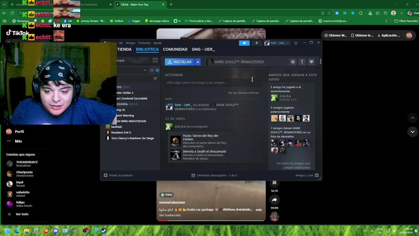Click the Pacto Siervo del Rey achievement icon
419x236 pixels.
point(175,141)
